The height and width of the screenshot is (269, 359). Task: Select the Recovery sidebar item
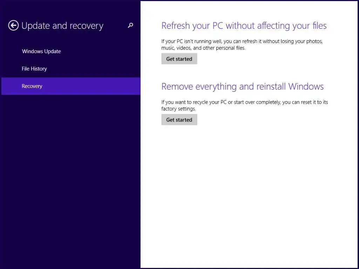pos(71,86)
